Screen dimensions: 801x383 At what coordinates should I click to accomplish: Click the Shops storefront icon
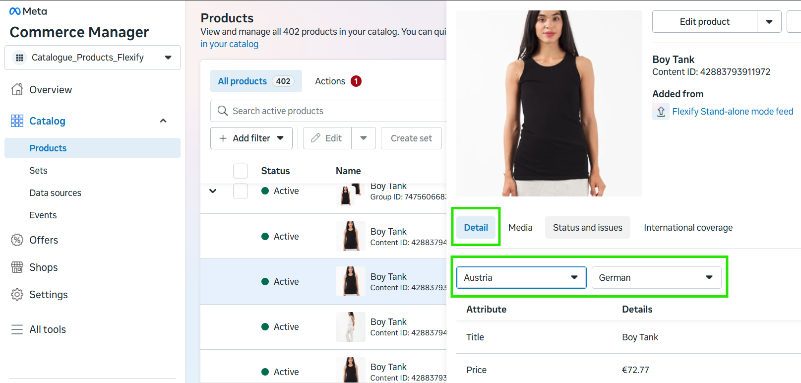(17, 267)
